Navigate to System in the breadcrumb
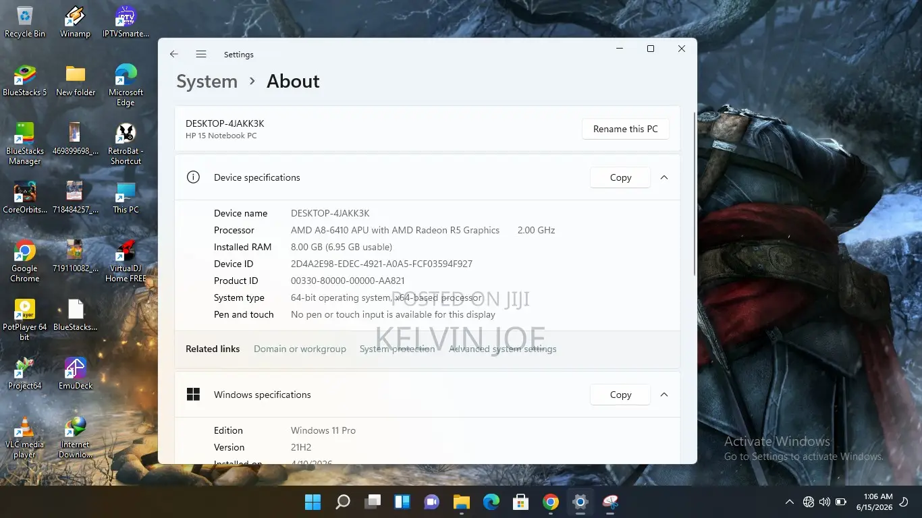Viewport: 922px width, 518px height. pyautogui.click(x=207, y=82)
